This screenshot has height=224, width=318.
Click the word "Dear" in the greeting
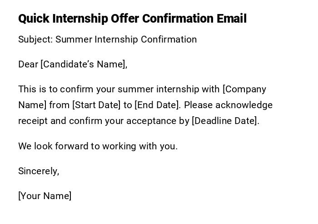pos(28,65)
